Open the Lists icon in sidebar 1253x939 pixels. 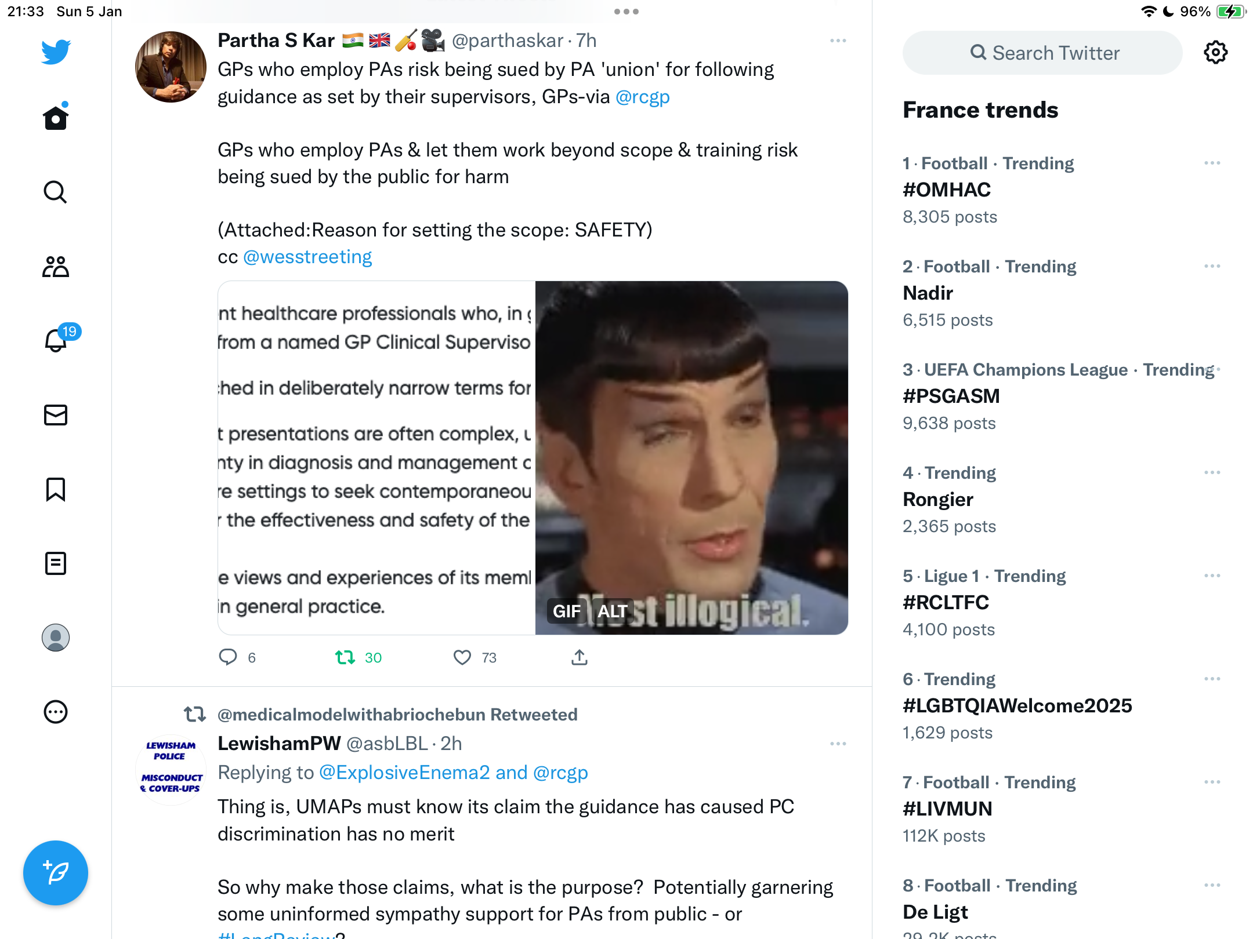click(x=56, y=563)
